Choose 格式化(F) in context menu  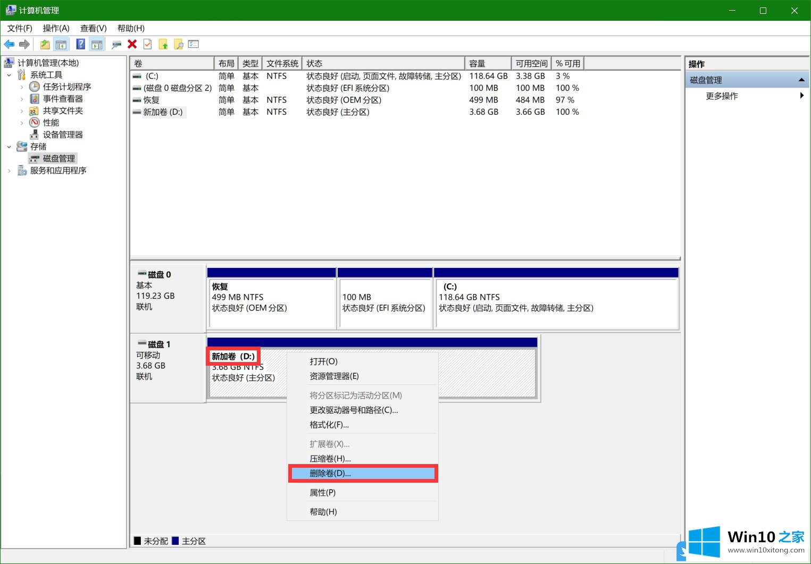[x=363, y=425]
